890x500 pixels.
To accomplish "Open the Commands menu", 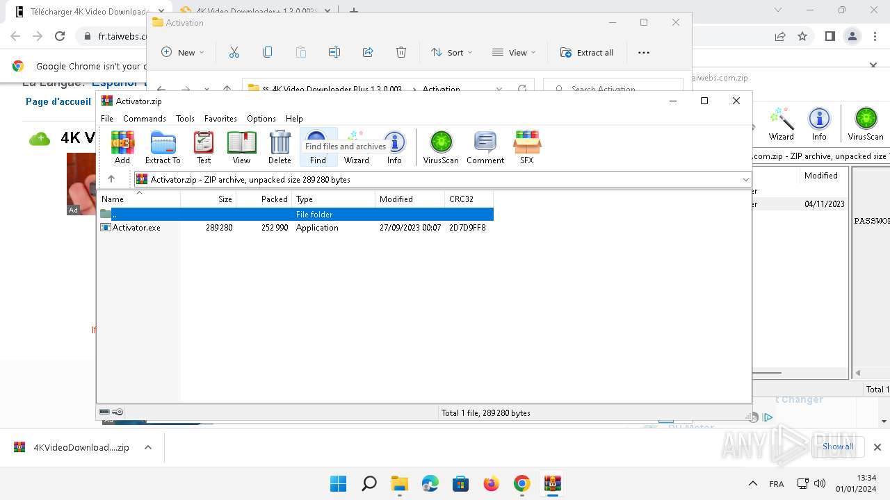I will tap(145, 119).
